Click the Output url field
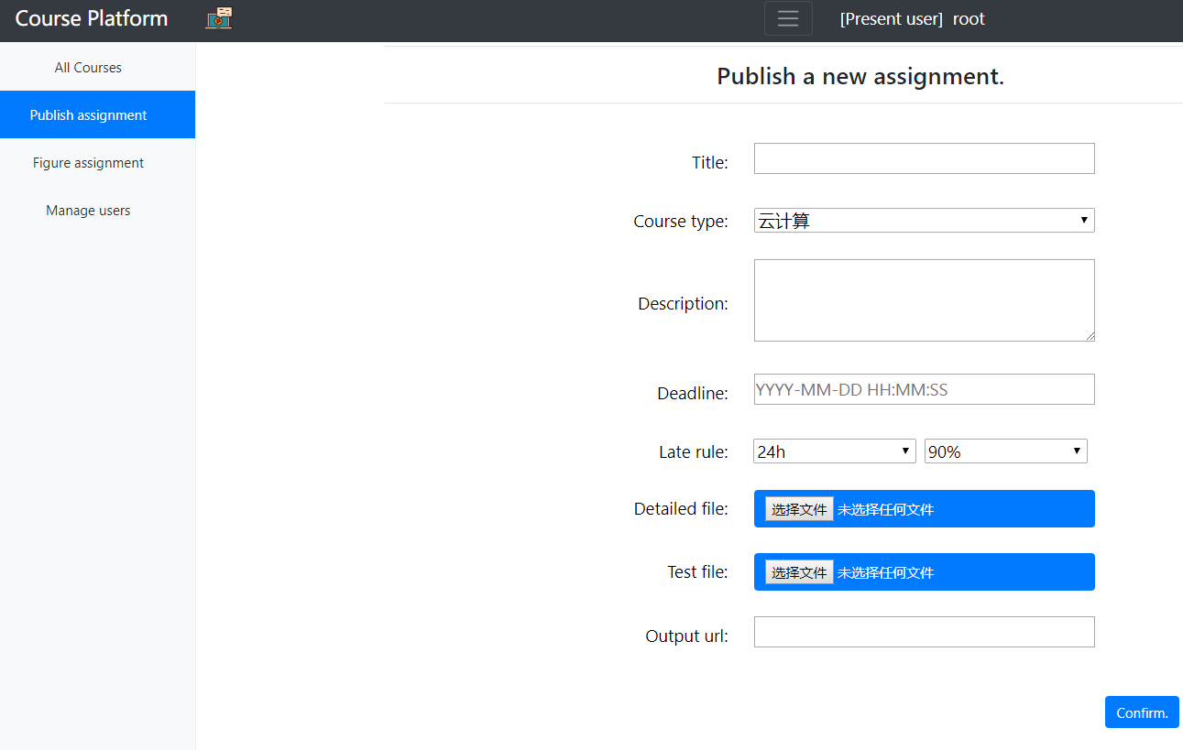Viewport: 1183px width, 750px height. pyautogui.click(x=924, y=632)
